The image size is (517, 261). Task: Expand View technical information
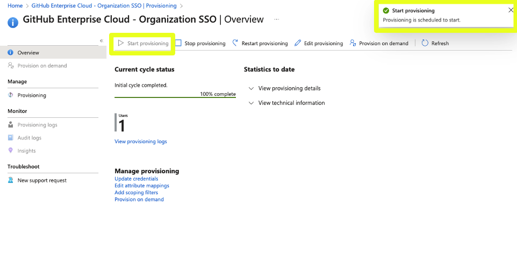tap(286, 103)
